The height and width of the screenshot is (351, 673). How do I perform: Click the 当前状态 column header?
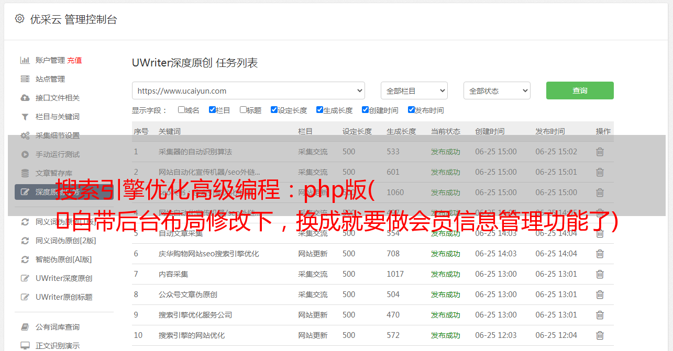point(446,131)
